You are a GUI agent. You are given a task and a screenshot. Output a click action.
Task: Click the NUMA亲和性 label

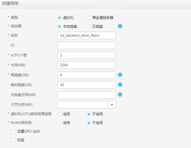21,123
